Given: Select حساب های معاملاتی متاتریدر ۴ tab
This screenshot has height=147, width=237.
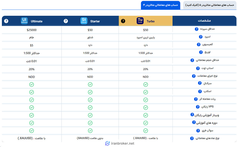Looking at the screenshot, I should [x=160, y=5].
